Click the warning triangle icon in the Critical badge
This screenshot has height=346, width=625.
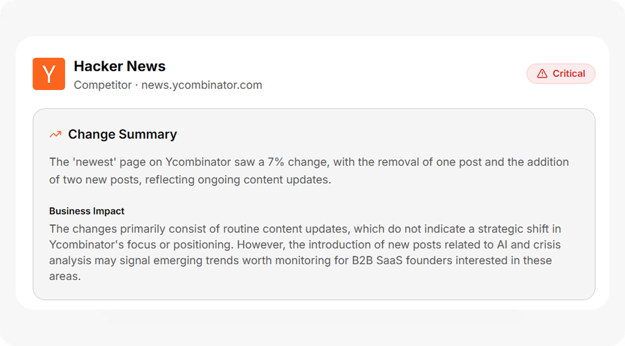[542, 74]
